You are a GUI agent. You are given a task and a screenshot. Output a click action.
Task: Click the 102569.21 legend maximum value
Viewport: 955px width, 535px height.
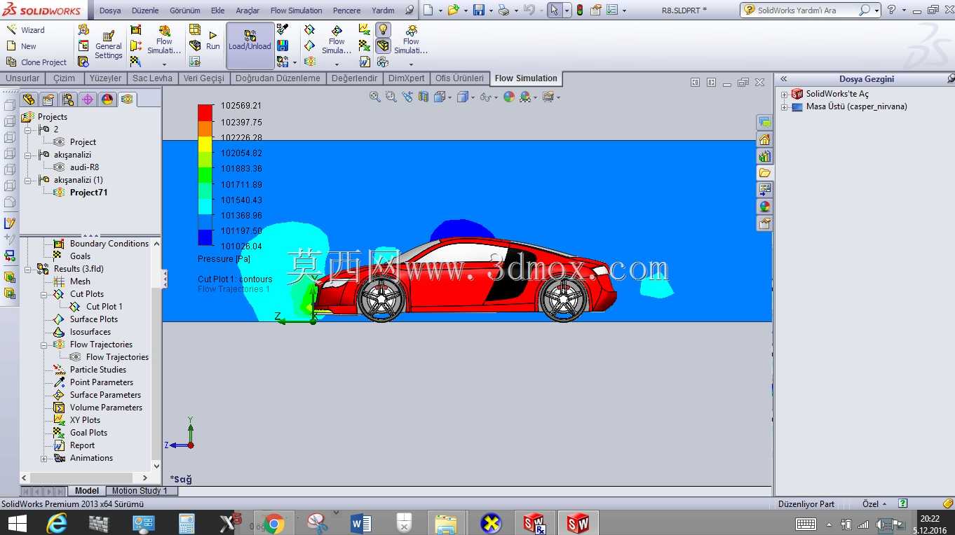(241, 106)
